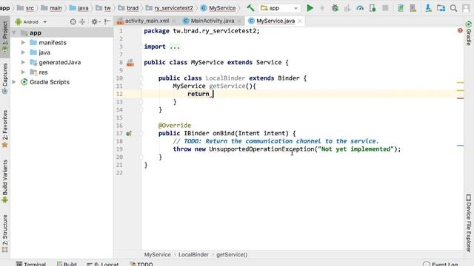Expand the manifests folder
This screenshot has width=474, height=266.
[x=23, y=43]
